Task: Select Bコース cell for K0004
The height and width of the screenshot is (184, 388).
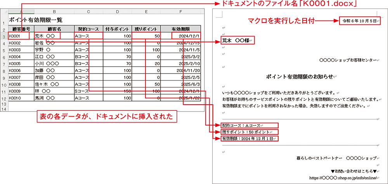Action: [x=89, y=57]
